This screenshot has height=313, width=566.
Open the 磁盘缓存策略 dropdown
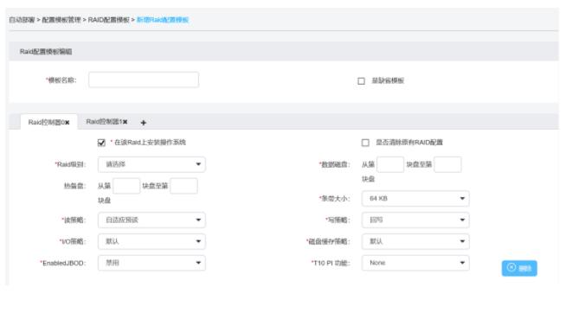pyautogui.click(x=415, y=241)
